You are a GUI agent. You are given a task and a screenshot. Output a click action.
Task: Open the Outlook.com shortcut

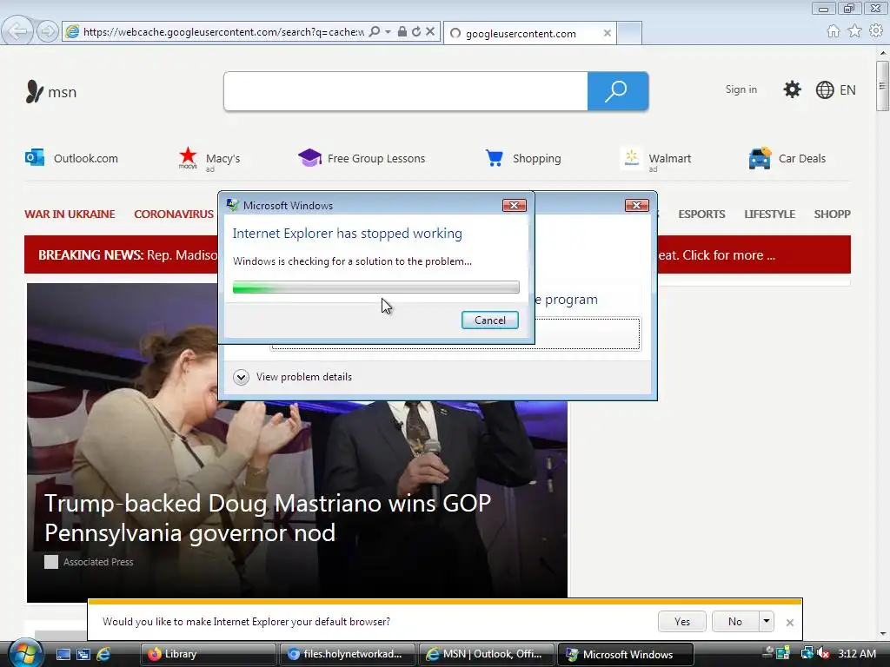(x=71, y=158)
